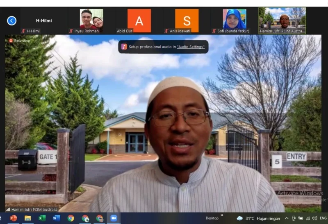Image resolution: width=328 pixels, height=224 pixels.
Task: Expand Desktop toolbar chevron
Action: [222, 215]
